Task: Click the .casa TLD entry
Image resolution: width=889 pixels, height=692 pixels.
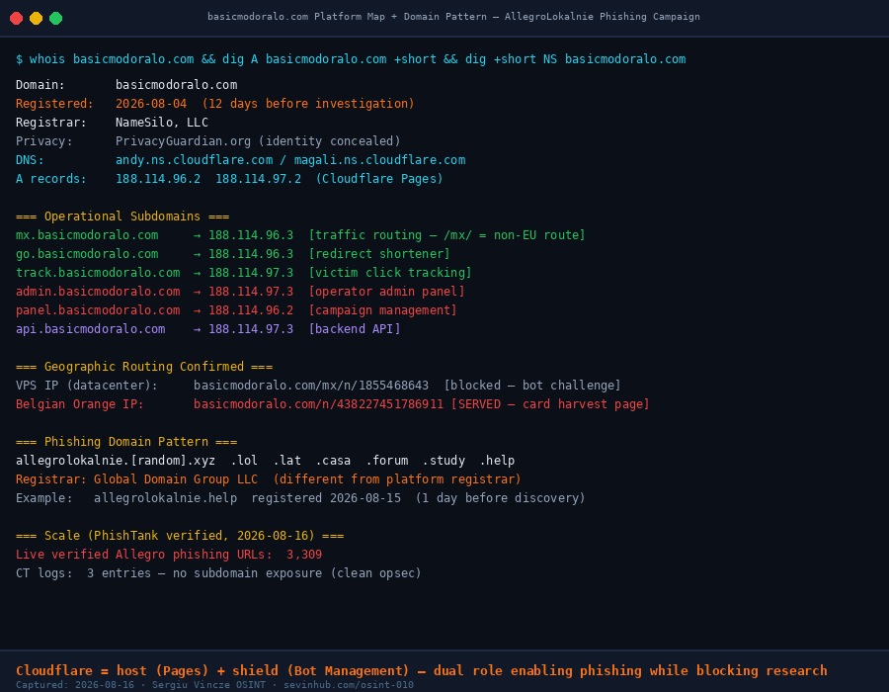Action: [x=333, y=460]
